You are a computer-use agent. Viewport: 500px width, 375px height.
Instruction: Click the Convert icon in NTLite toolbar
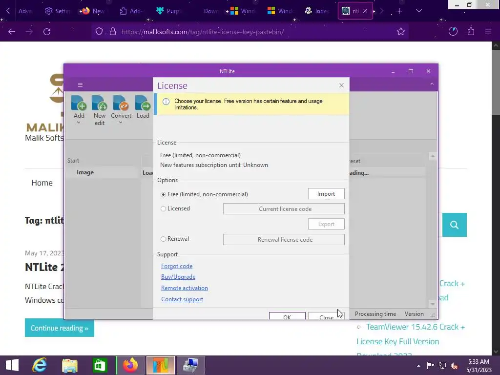[x=121, y=104]
